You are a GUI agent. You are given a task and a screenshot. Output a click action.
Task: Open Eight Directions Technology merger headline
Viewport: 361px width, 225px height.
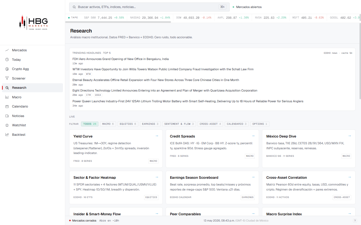click(165, 90)
